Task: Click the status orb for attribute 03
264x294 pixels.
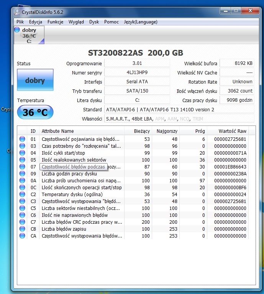Action: tap(22, 146)
